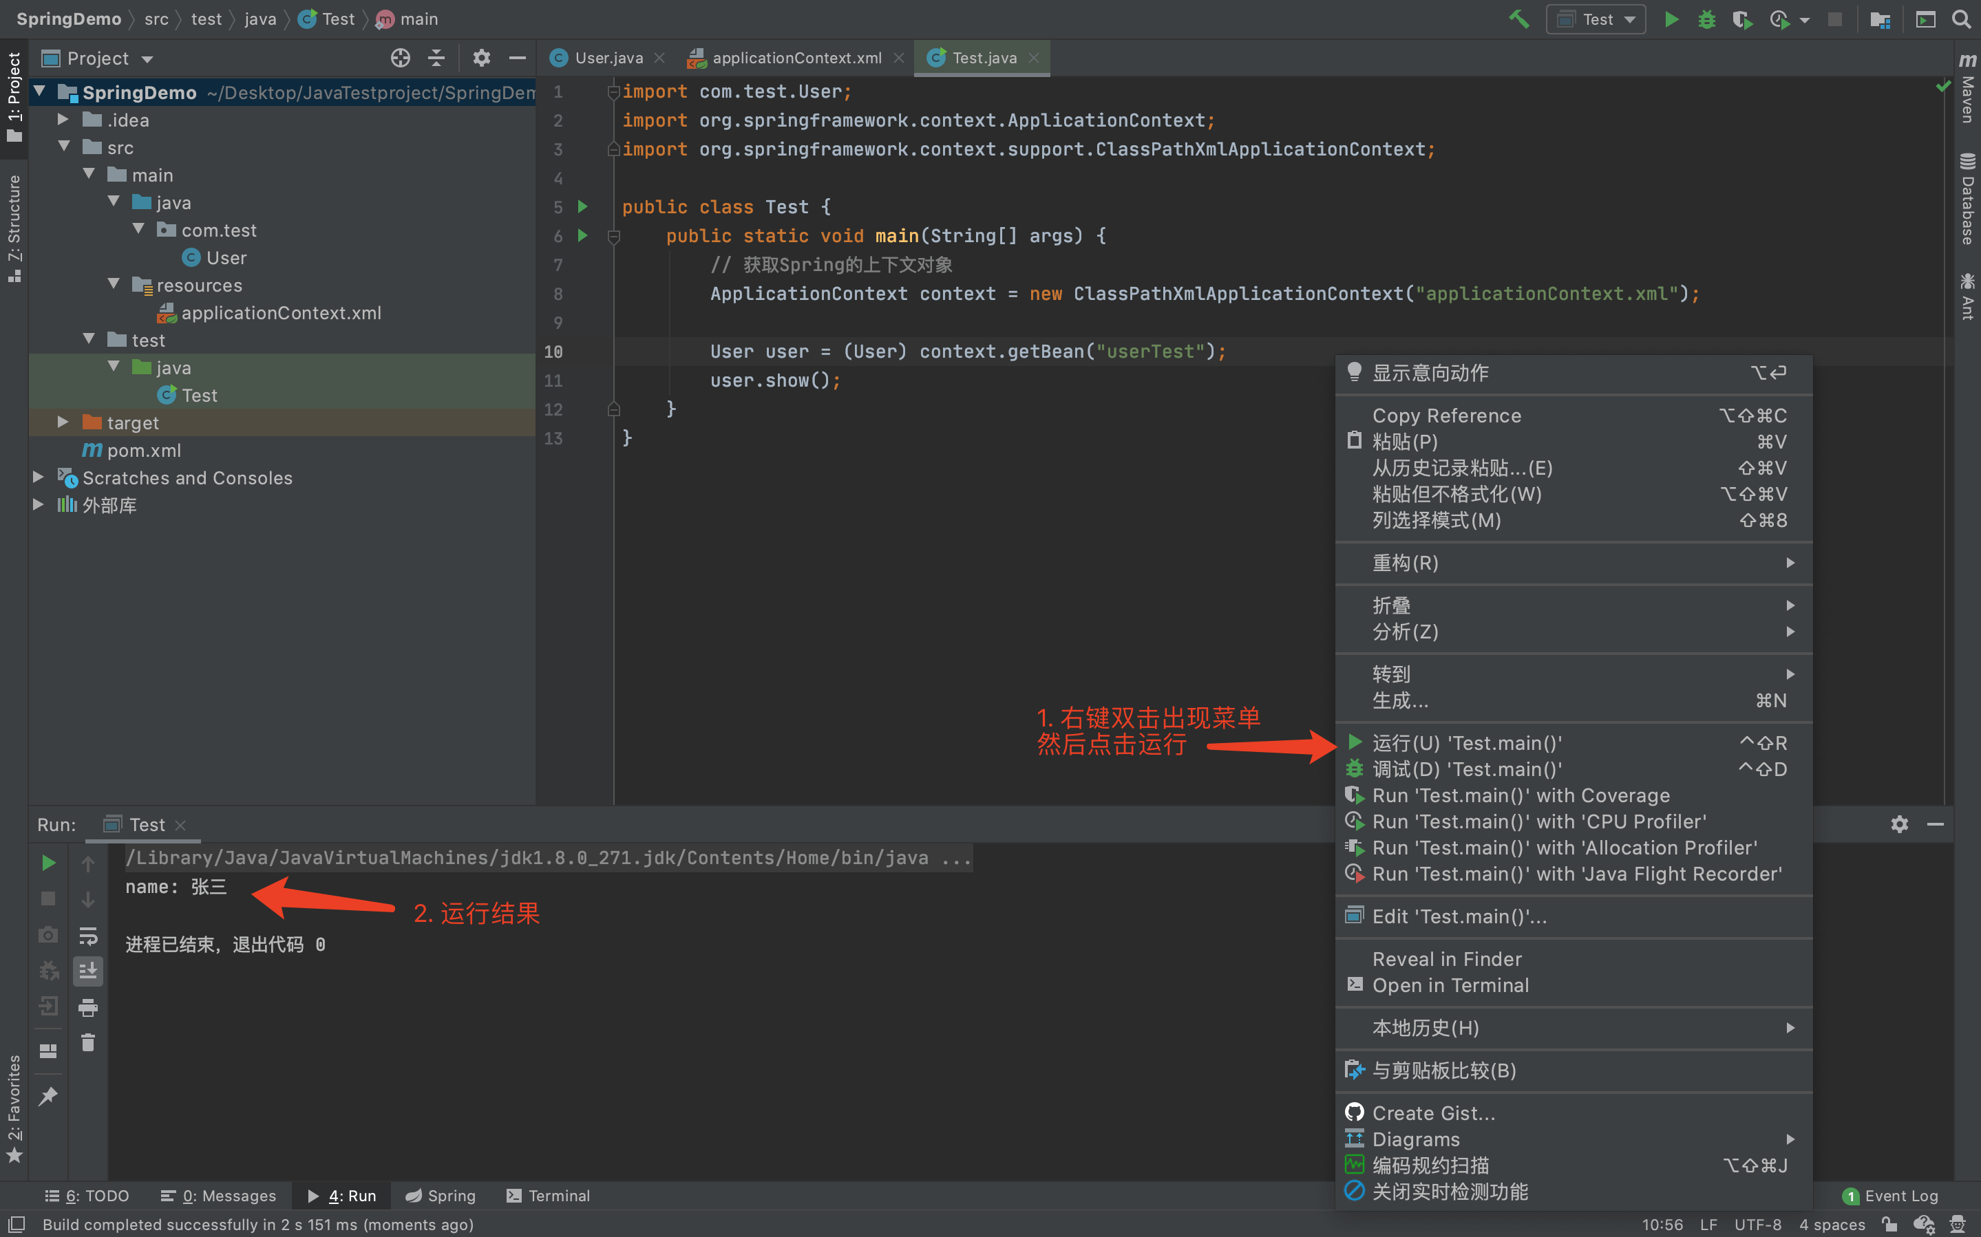This screenshot has height=1237, width=1981.
Task: Click Clear All trash icon in Run panel
Action: (x=87, y=1043)
